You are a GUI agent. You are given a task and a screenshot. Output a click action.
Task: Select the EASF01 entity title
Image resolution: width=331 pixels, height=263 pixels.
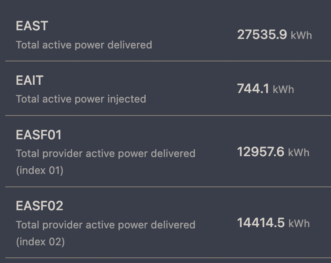click(x=38, y=135)
